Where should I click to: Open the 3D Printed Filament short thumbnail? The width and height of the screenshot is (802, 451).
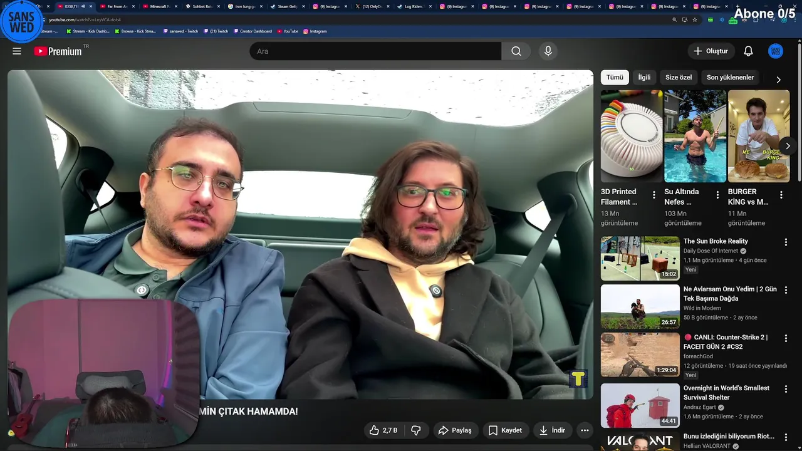(x=632, y=136)
